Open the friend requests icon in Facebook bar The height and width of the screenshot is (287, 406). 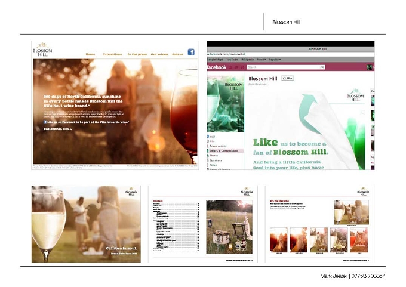coord(231,67)
